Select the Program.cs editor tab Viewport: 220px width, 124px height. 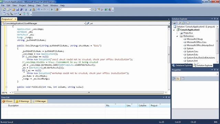pyautogui.click(x=7, y=19)
